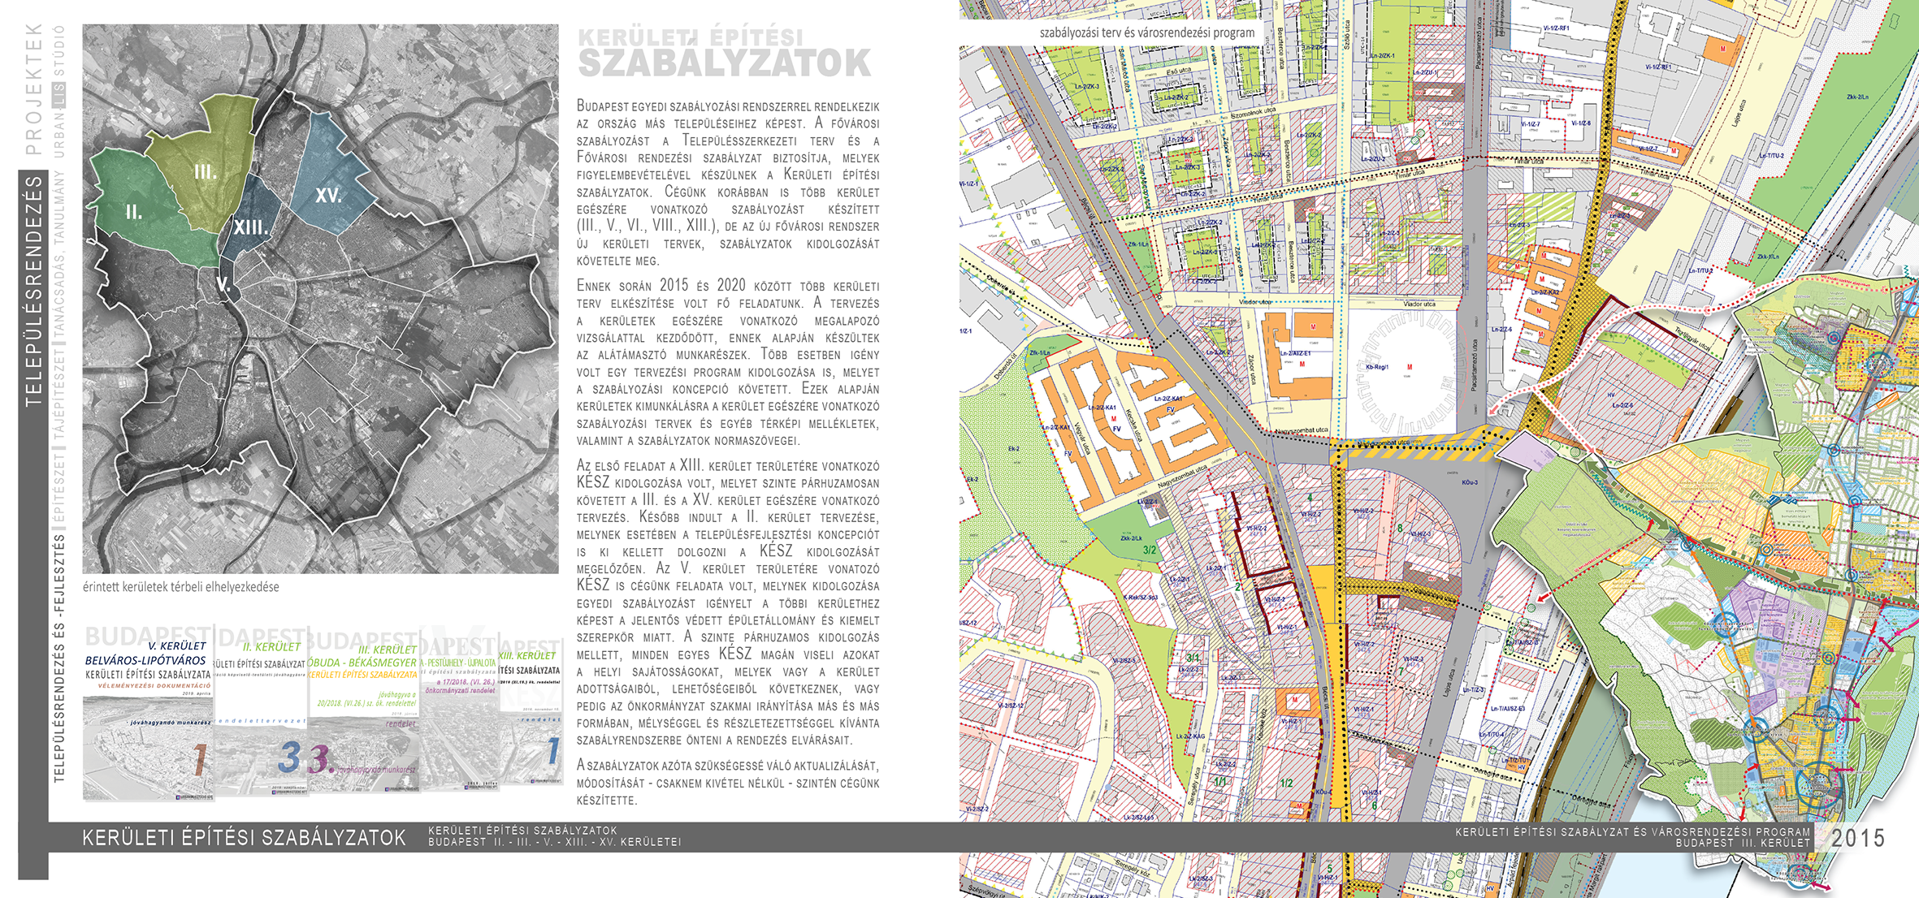This screenshot has height=898, width=1919.
Task: Click the 'Pacsirtamező utca' street label beside the amphitheatre
Action: tap(1474, 365)
